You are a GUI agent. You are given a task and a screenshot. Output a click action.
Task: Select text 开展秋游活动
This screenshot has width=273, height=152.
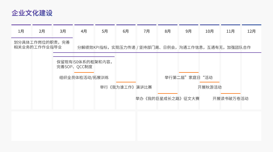tap(210, 87)
